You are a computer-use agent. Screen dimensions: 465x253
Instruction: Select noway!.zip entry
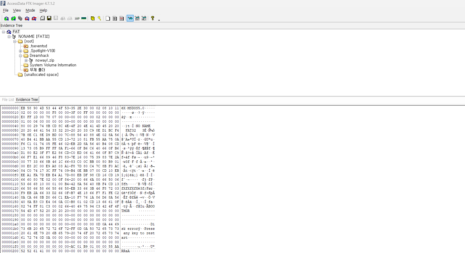(45, 60)
